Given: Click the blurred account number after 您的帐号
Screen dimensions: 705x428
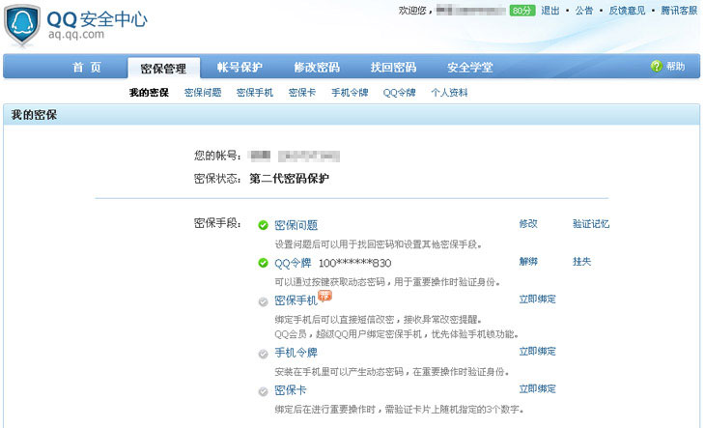Looking at the screenshot, I should click(295, 156).
